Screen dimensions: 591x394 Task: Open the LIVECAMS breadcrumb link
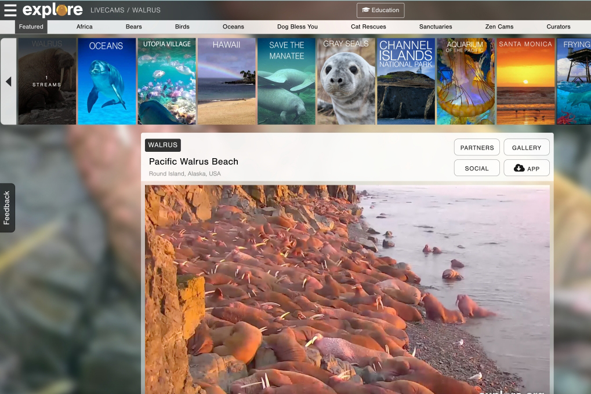tap(107, 10)
